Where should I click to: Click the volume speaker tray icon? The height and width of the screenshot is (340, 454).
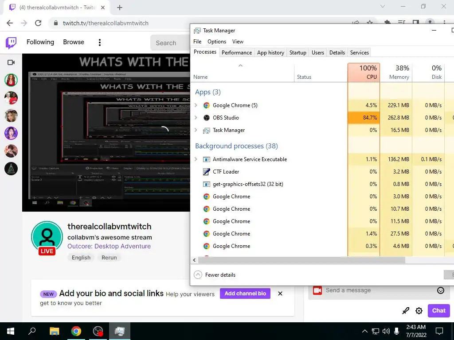click(386, 331)
